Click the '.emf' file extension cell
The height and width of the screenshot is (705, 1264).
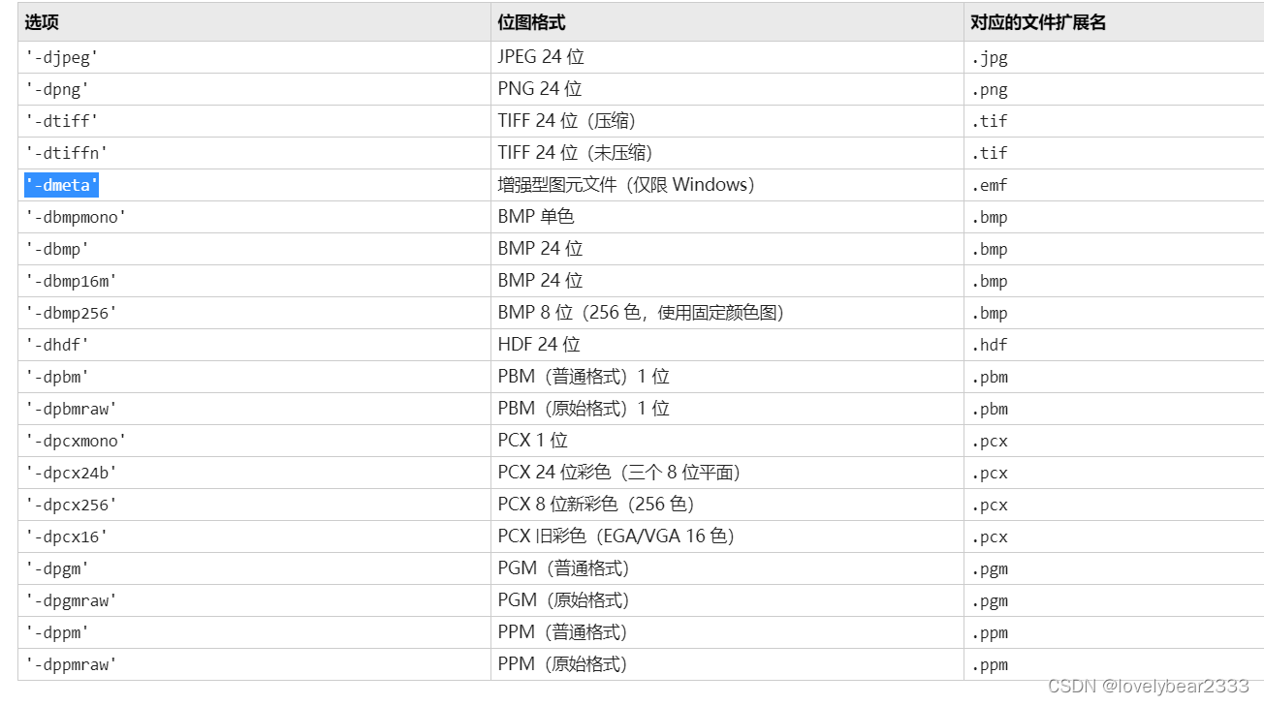point(990,185)
